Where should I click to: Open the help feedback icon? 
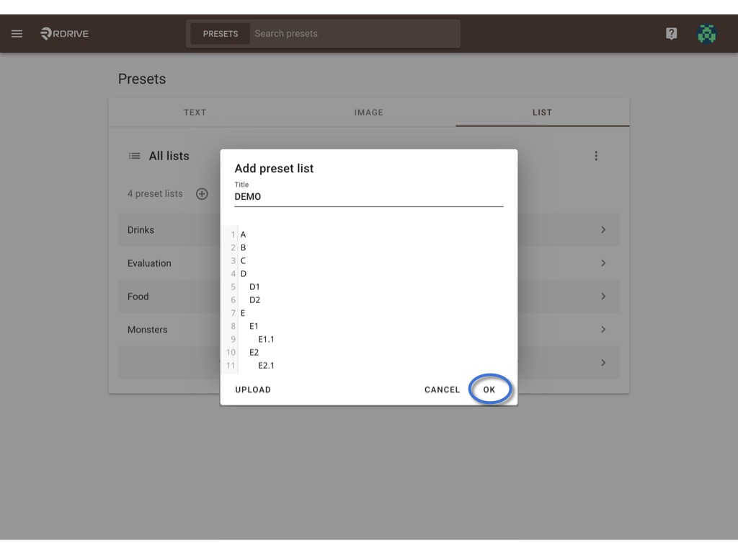[671, 33]
